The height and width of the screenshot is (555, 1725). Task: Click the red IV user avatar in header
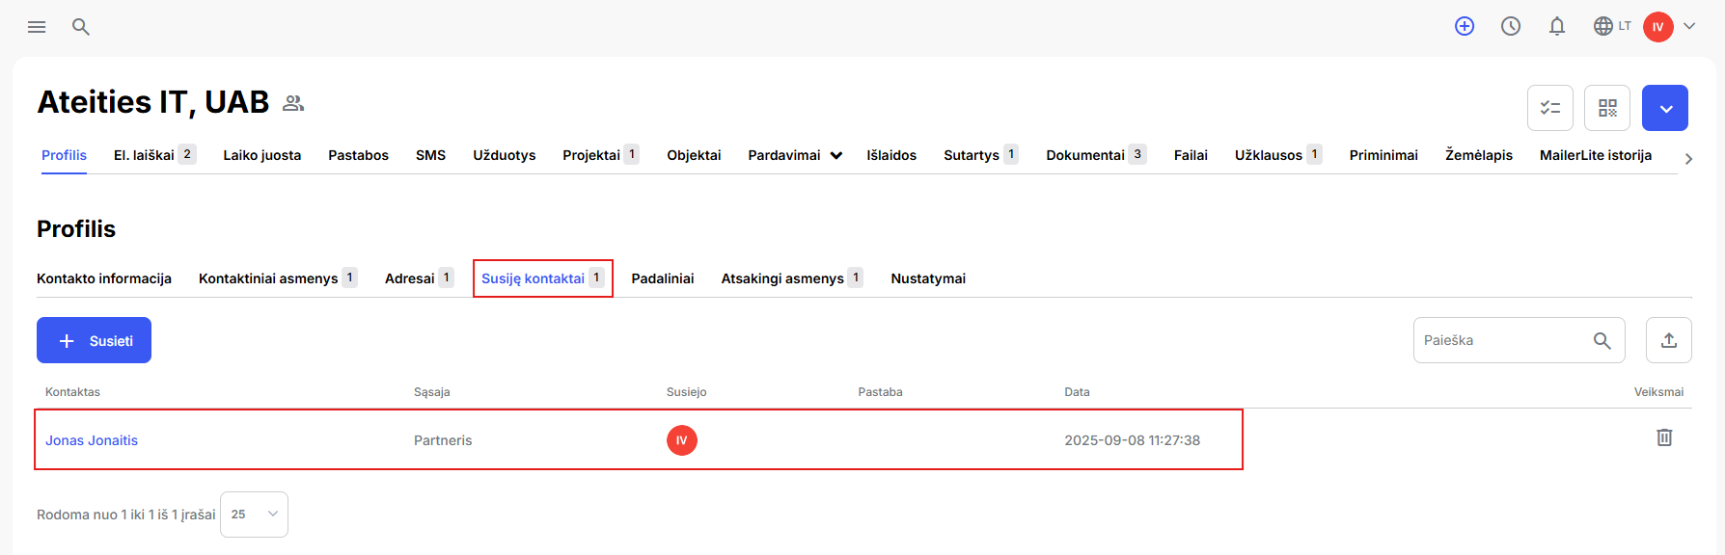[1658, 27]
